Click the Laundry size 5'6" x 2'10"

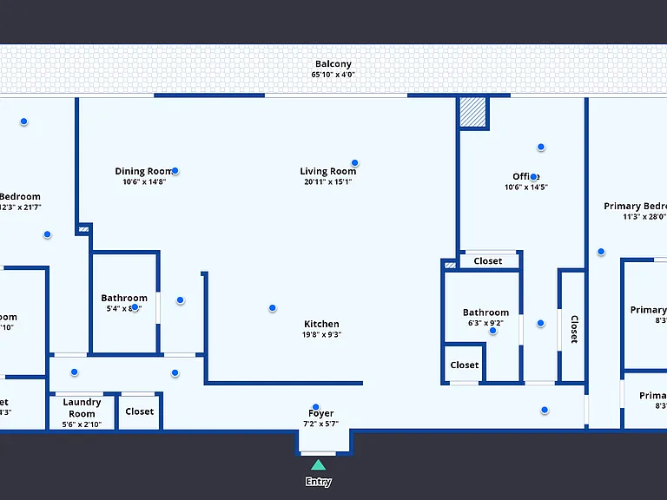(82, 424)
